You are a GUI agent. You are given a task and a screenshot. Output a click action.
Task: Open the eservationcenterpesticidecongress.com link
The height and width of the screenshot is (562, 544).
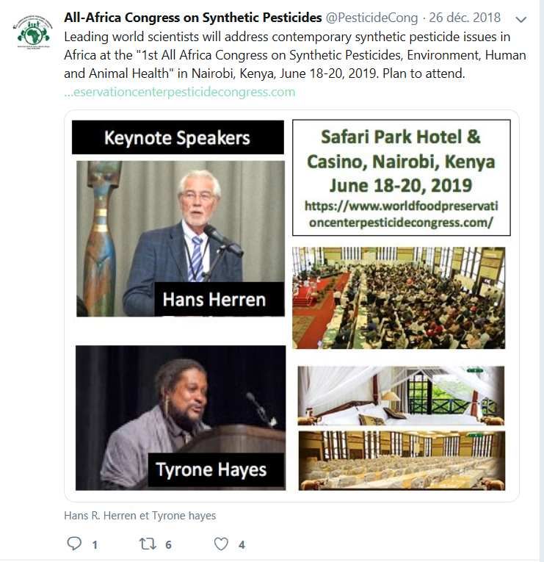tap(179, 92)
